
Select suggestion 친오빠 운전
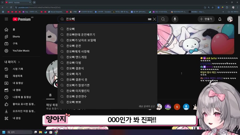[x=107, y=46]
